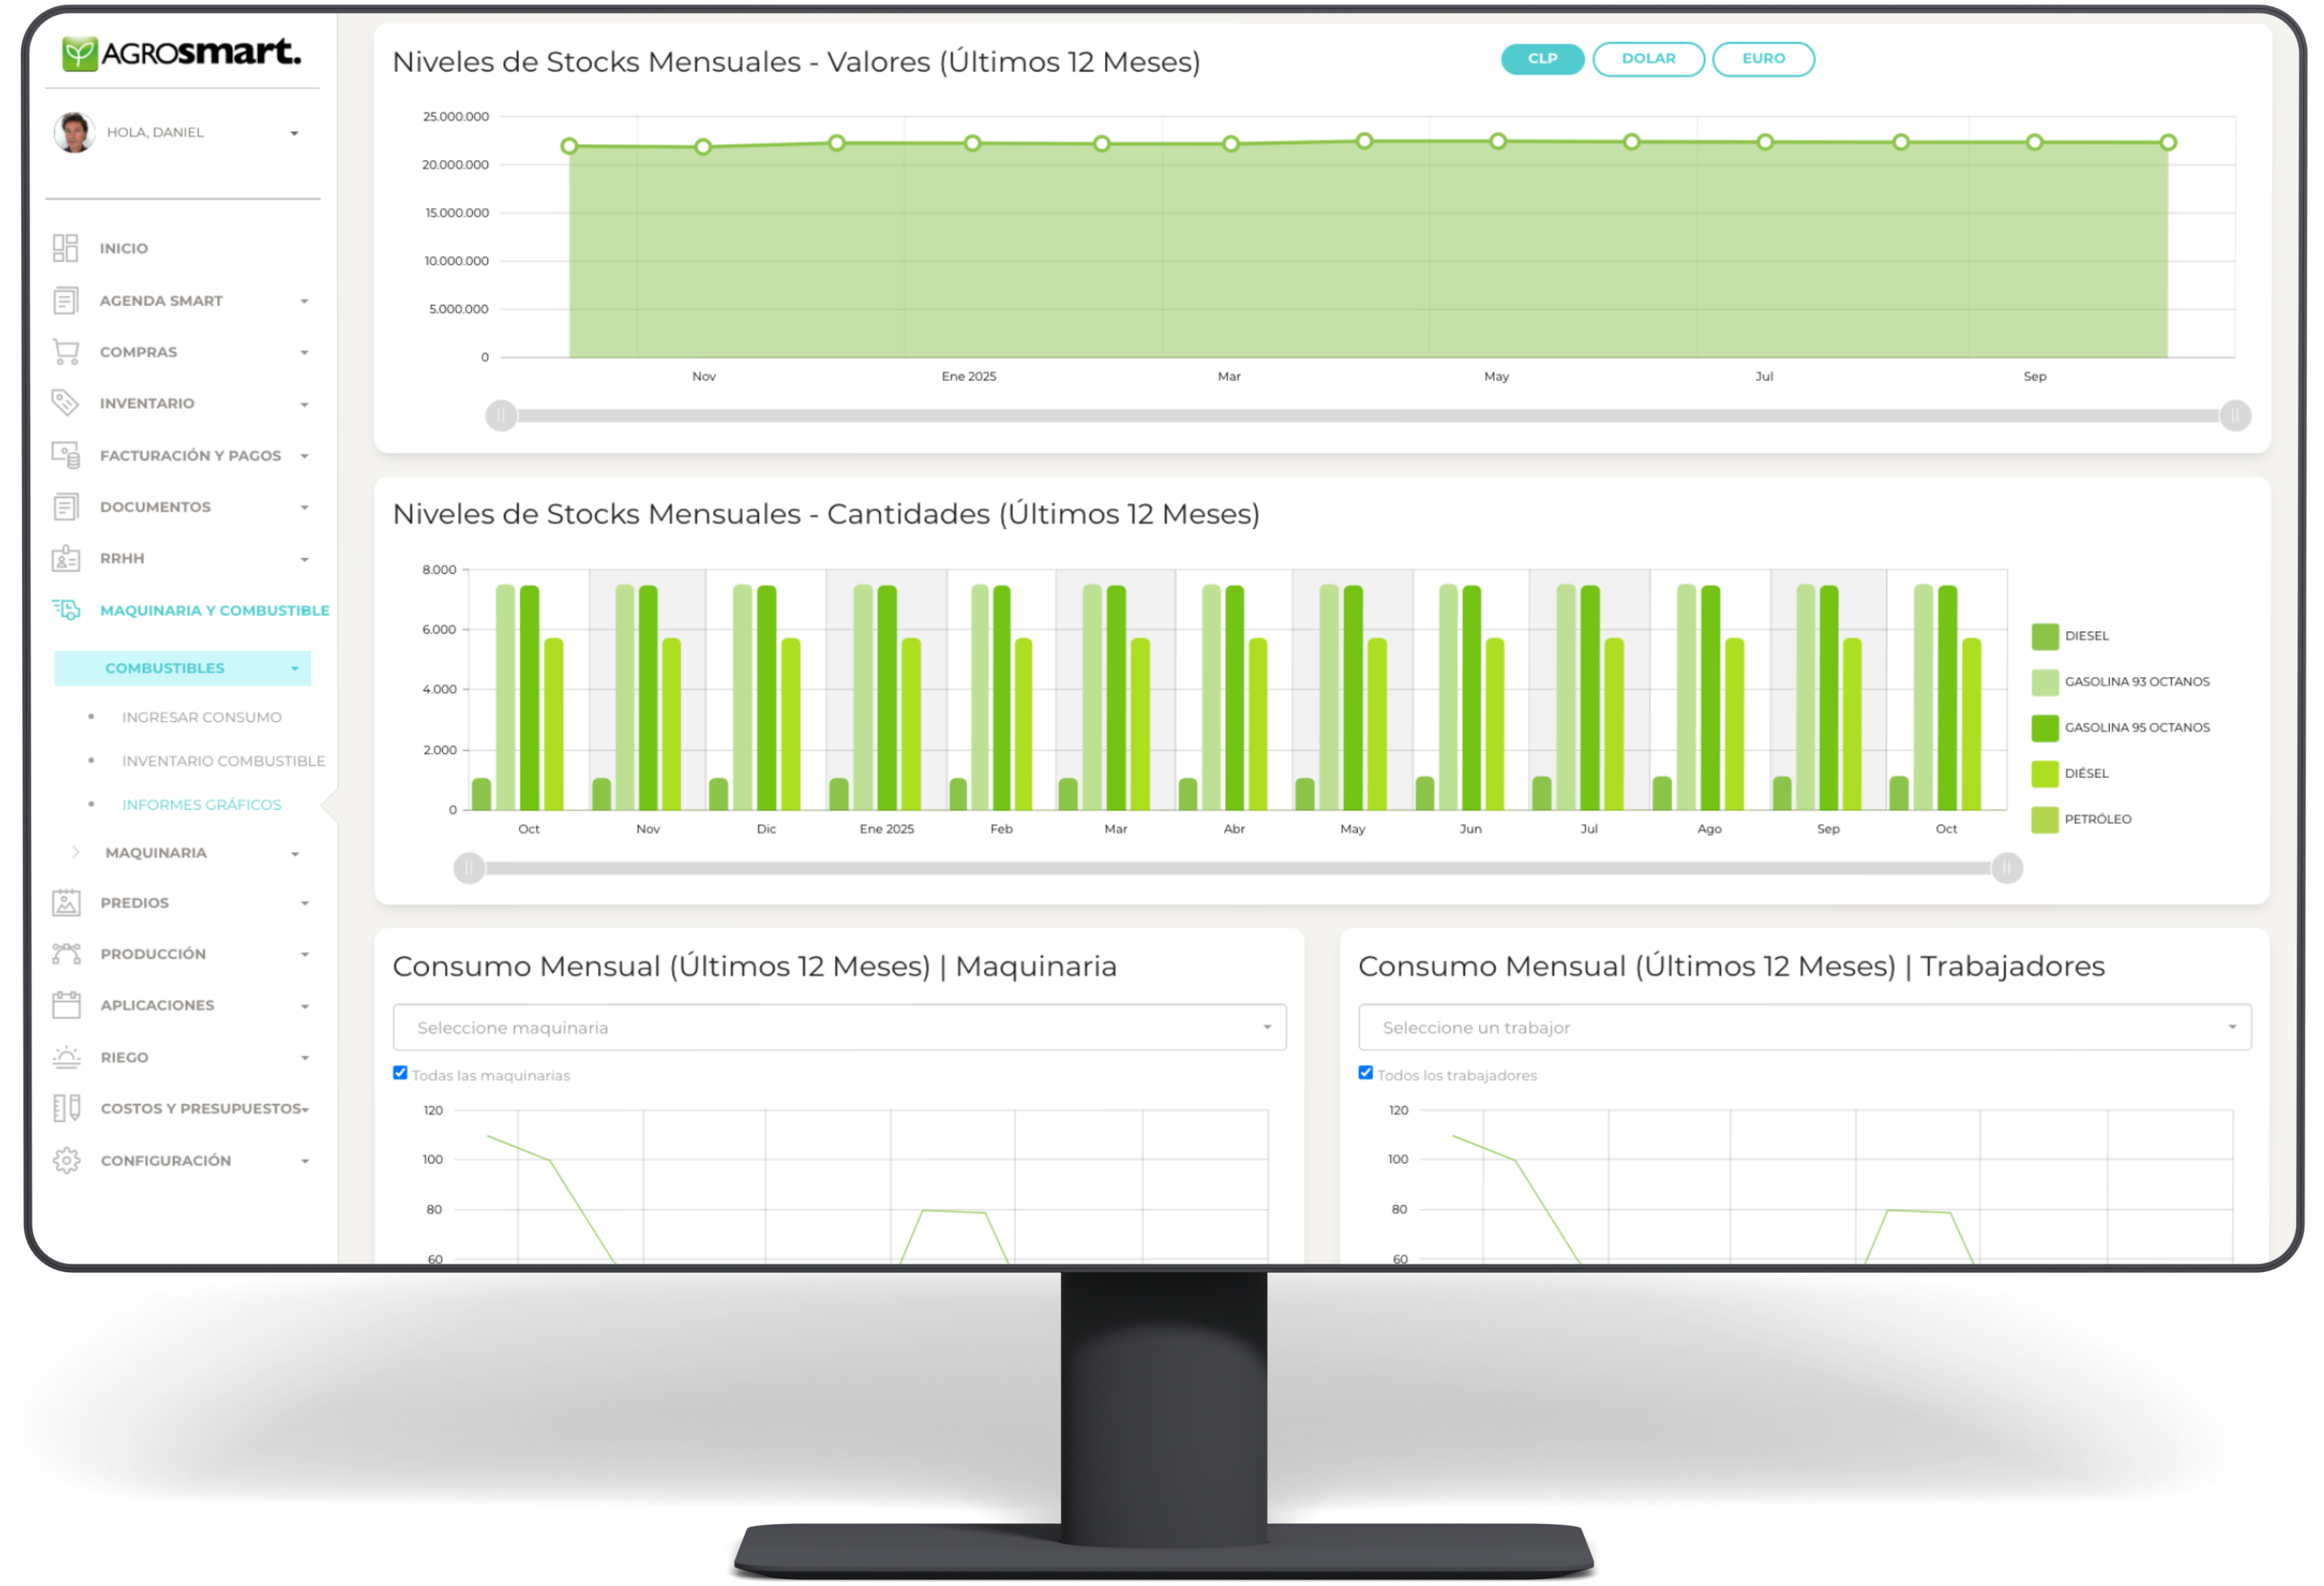Go to Inventario Combustible menu item

(223, 761)
